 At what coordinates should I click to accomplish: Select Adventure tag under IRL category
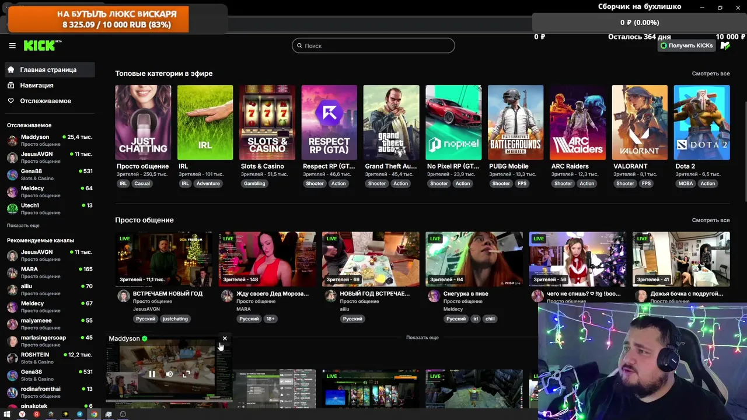[x=208, y=183]
